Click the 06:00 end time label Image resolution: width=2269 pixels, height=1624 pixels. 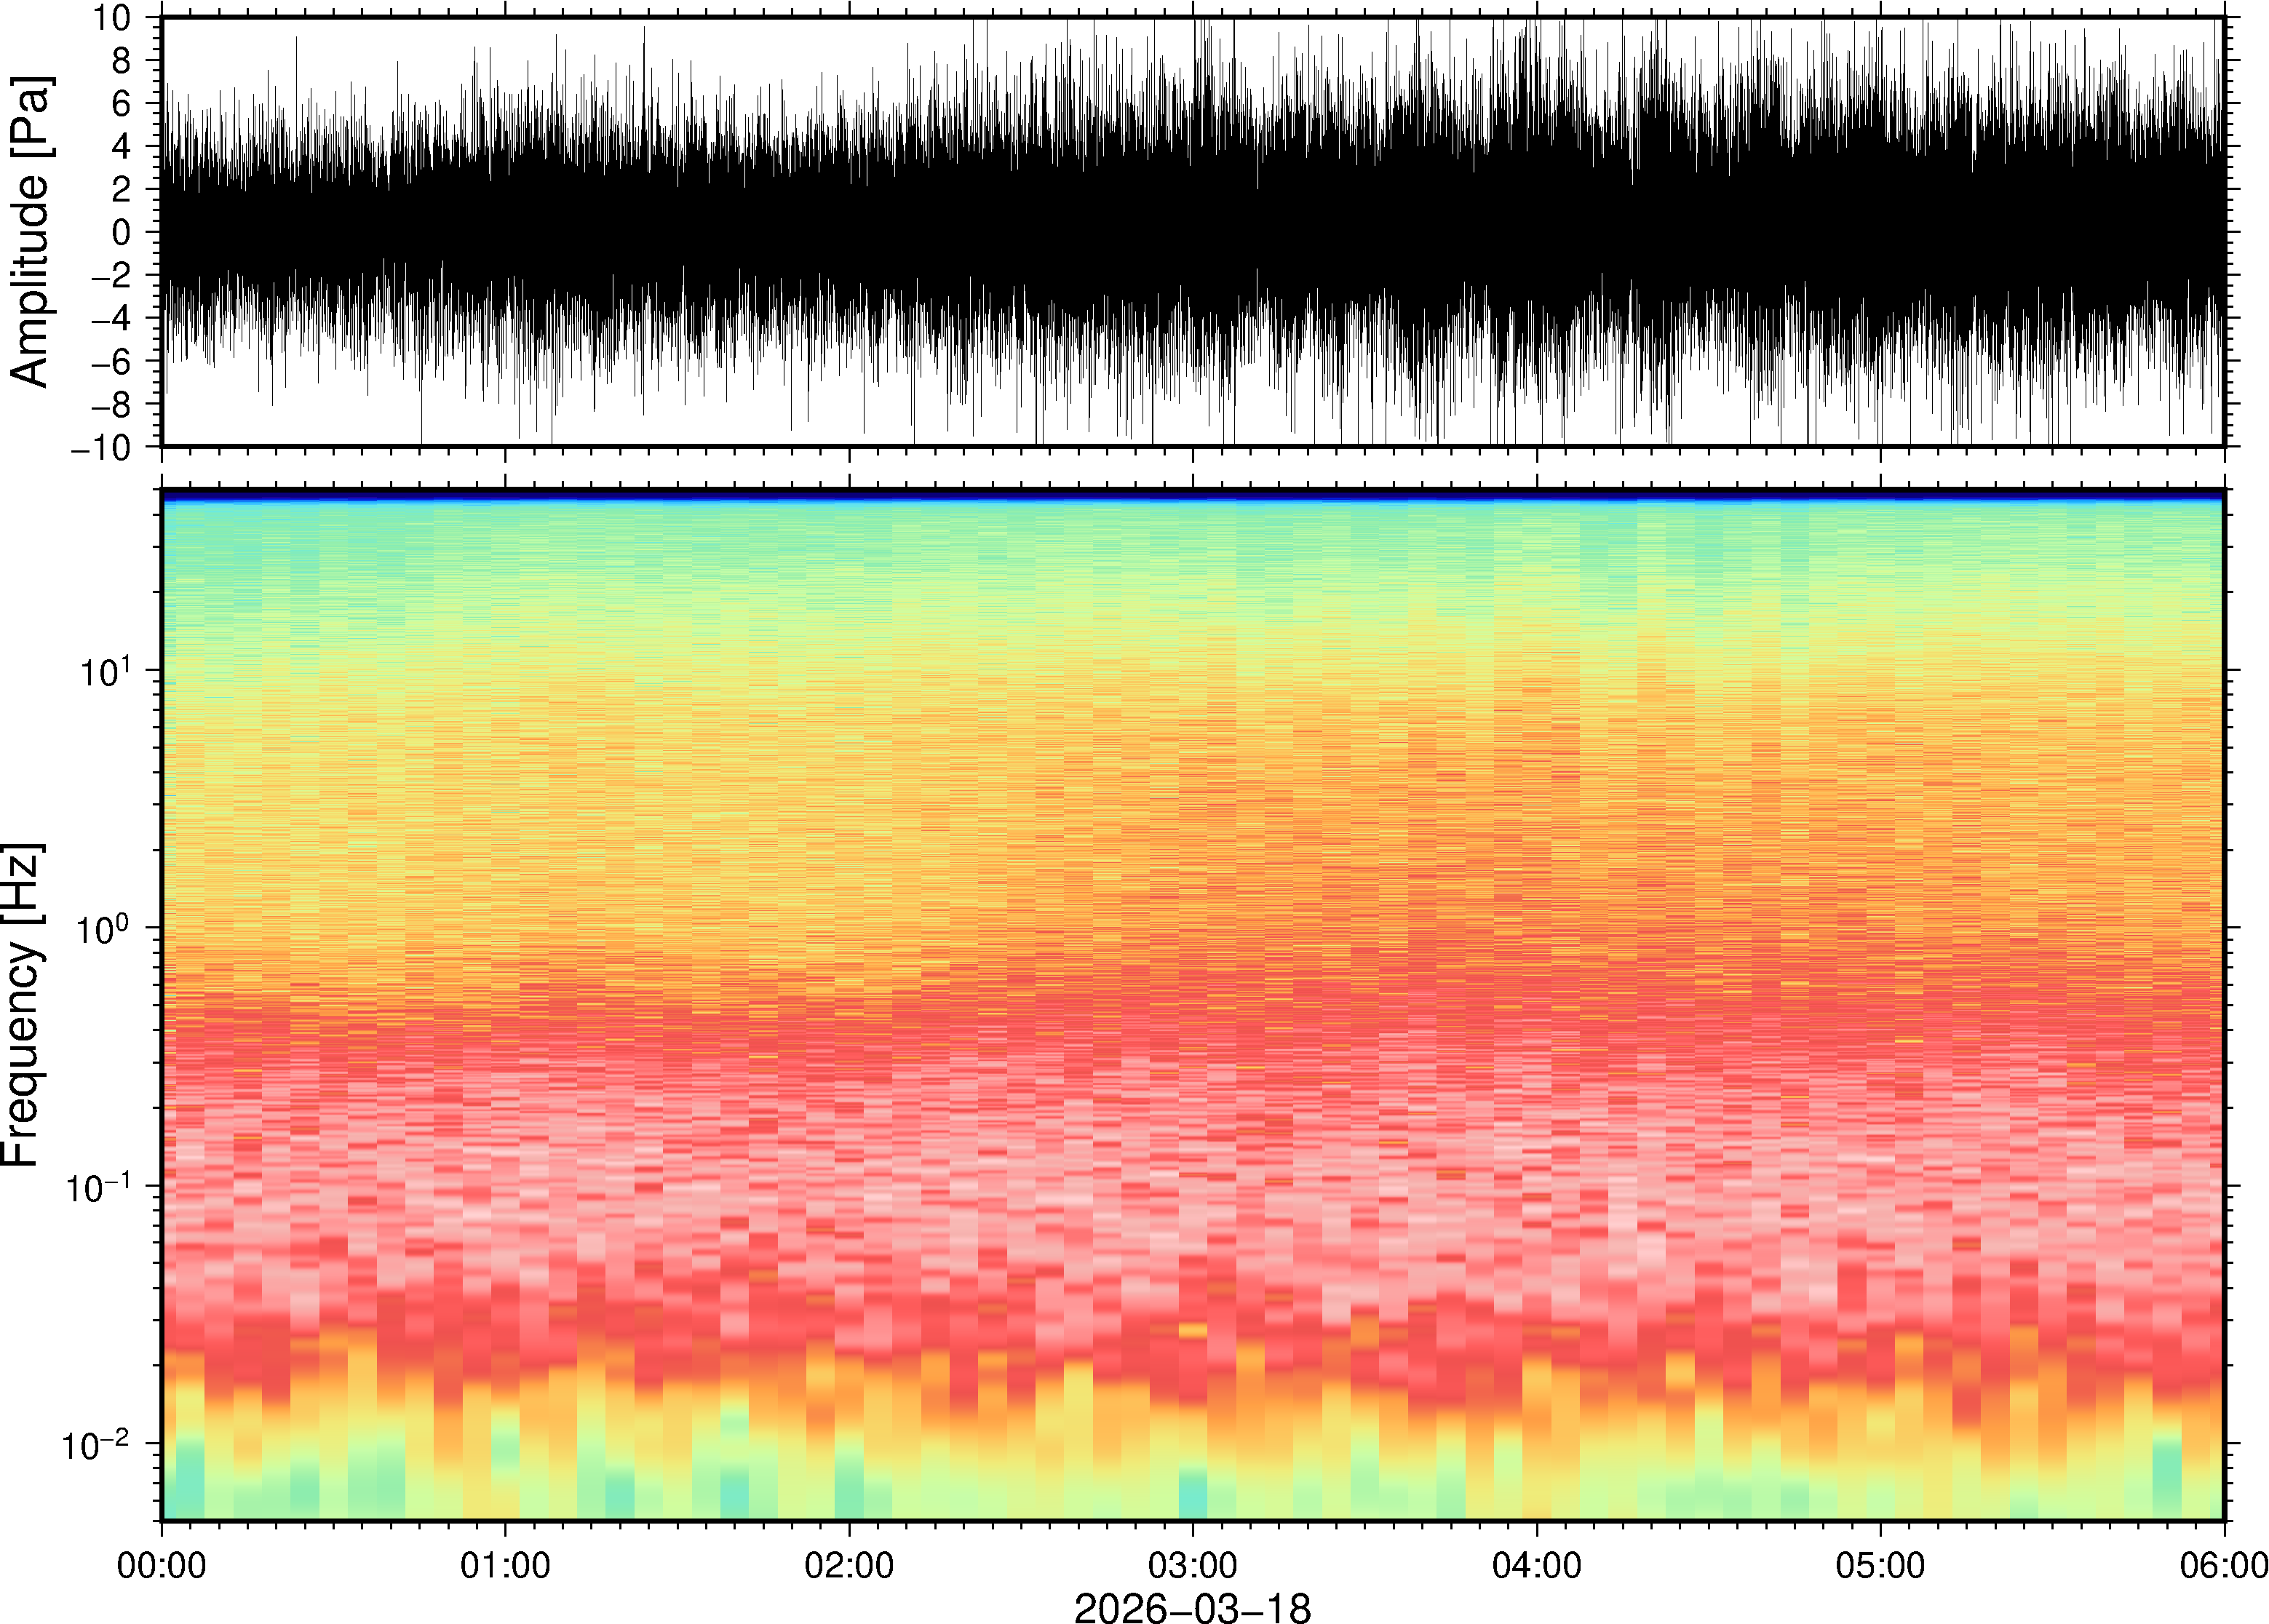(2223, 1565)
